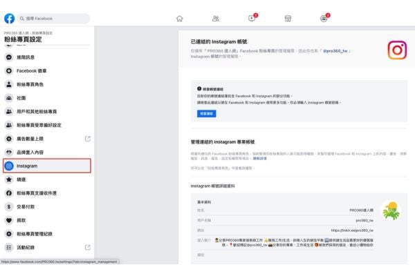Open Watch video icon with notification badge
This screenshot has height=276, width=415.
click(x=252, y=19)
